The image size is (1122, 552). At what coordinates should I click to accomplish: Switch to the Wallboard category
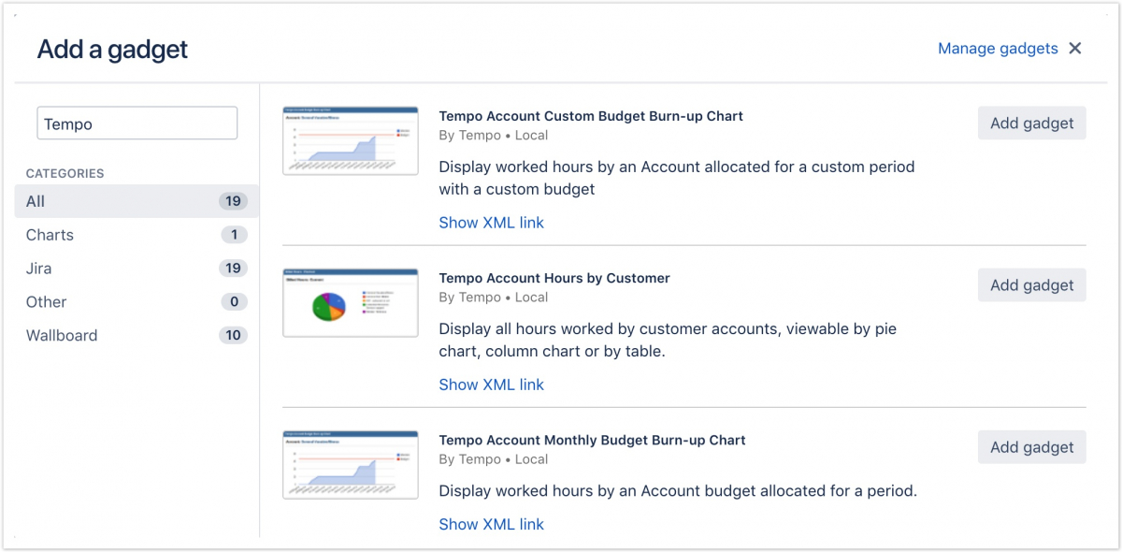(62, 336)
